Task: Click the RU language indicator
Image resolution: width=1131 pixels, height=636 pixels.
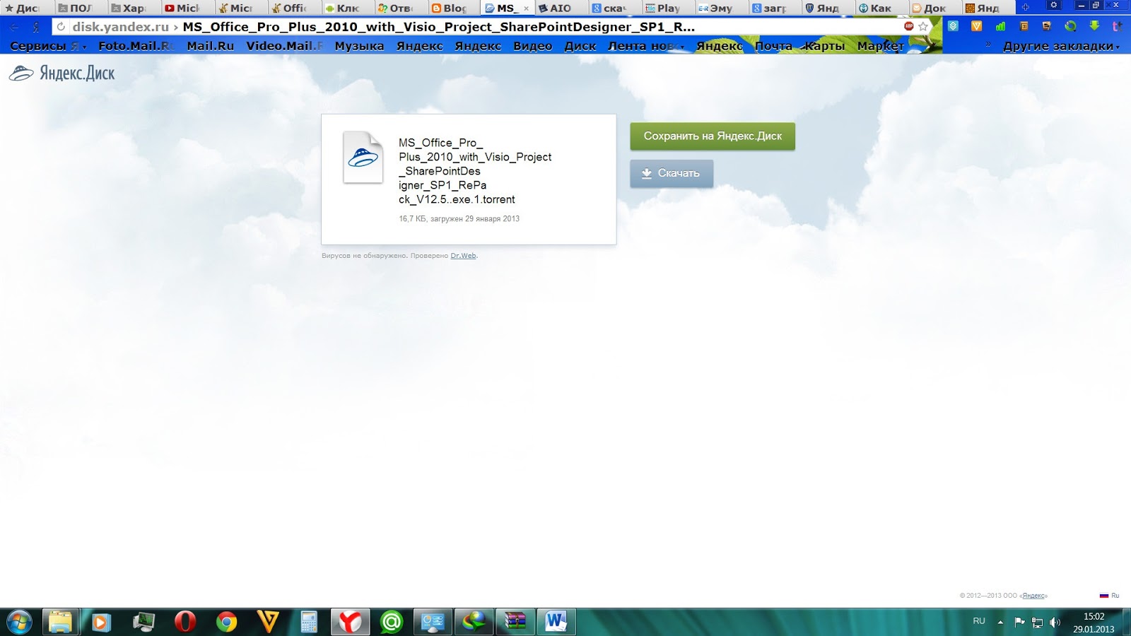Action: pyautogui.click(x=978, y=621)
